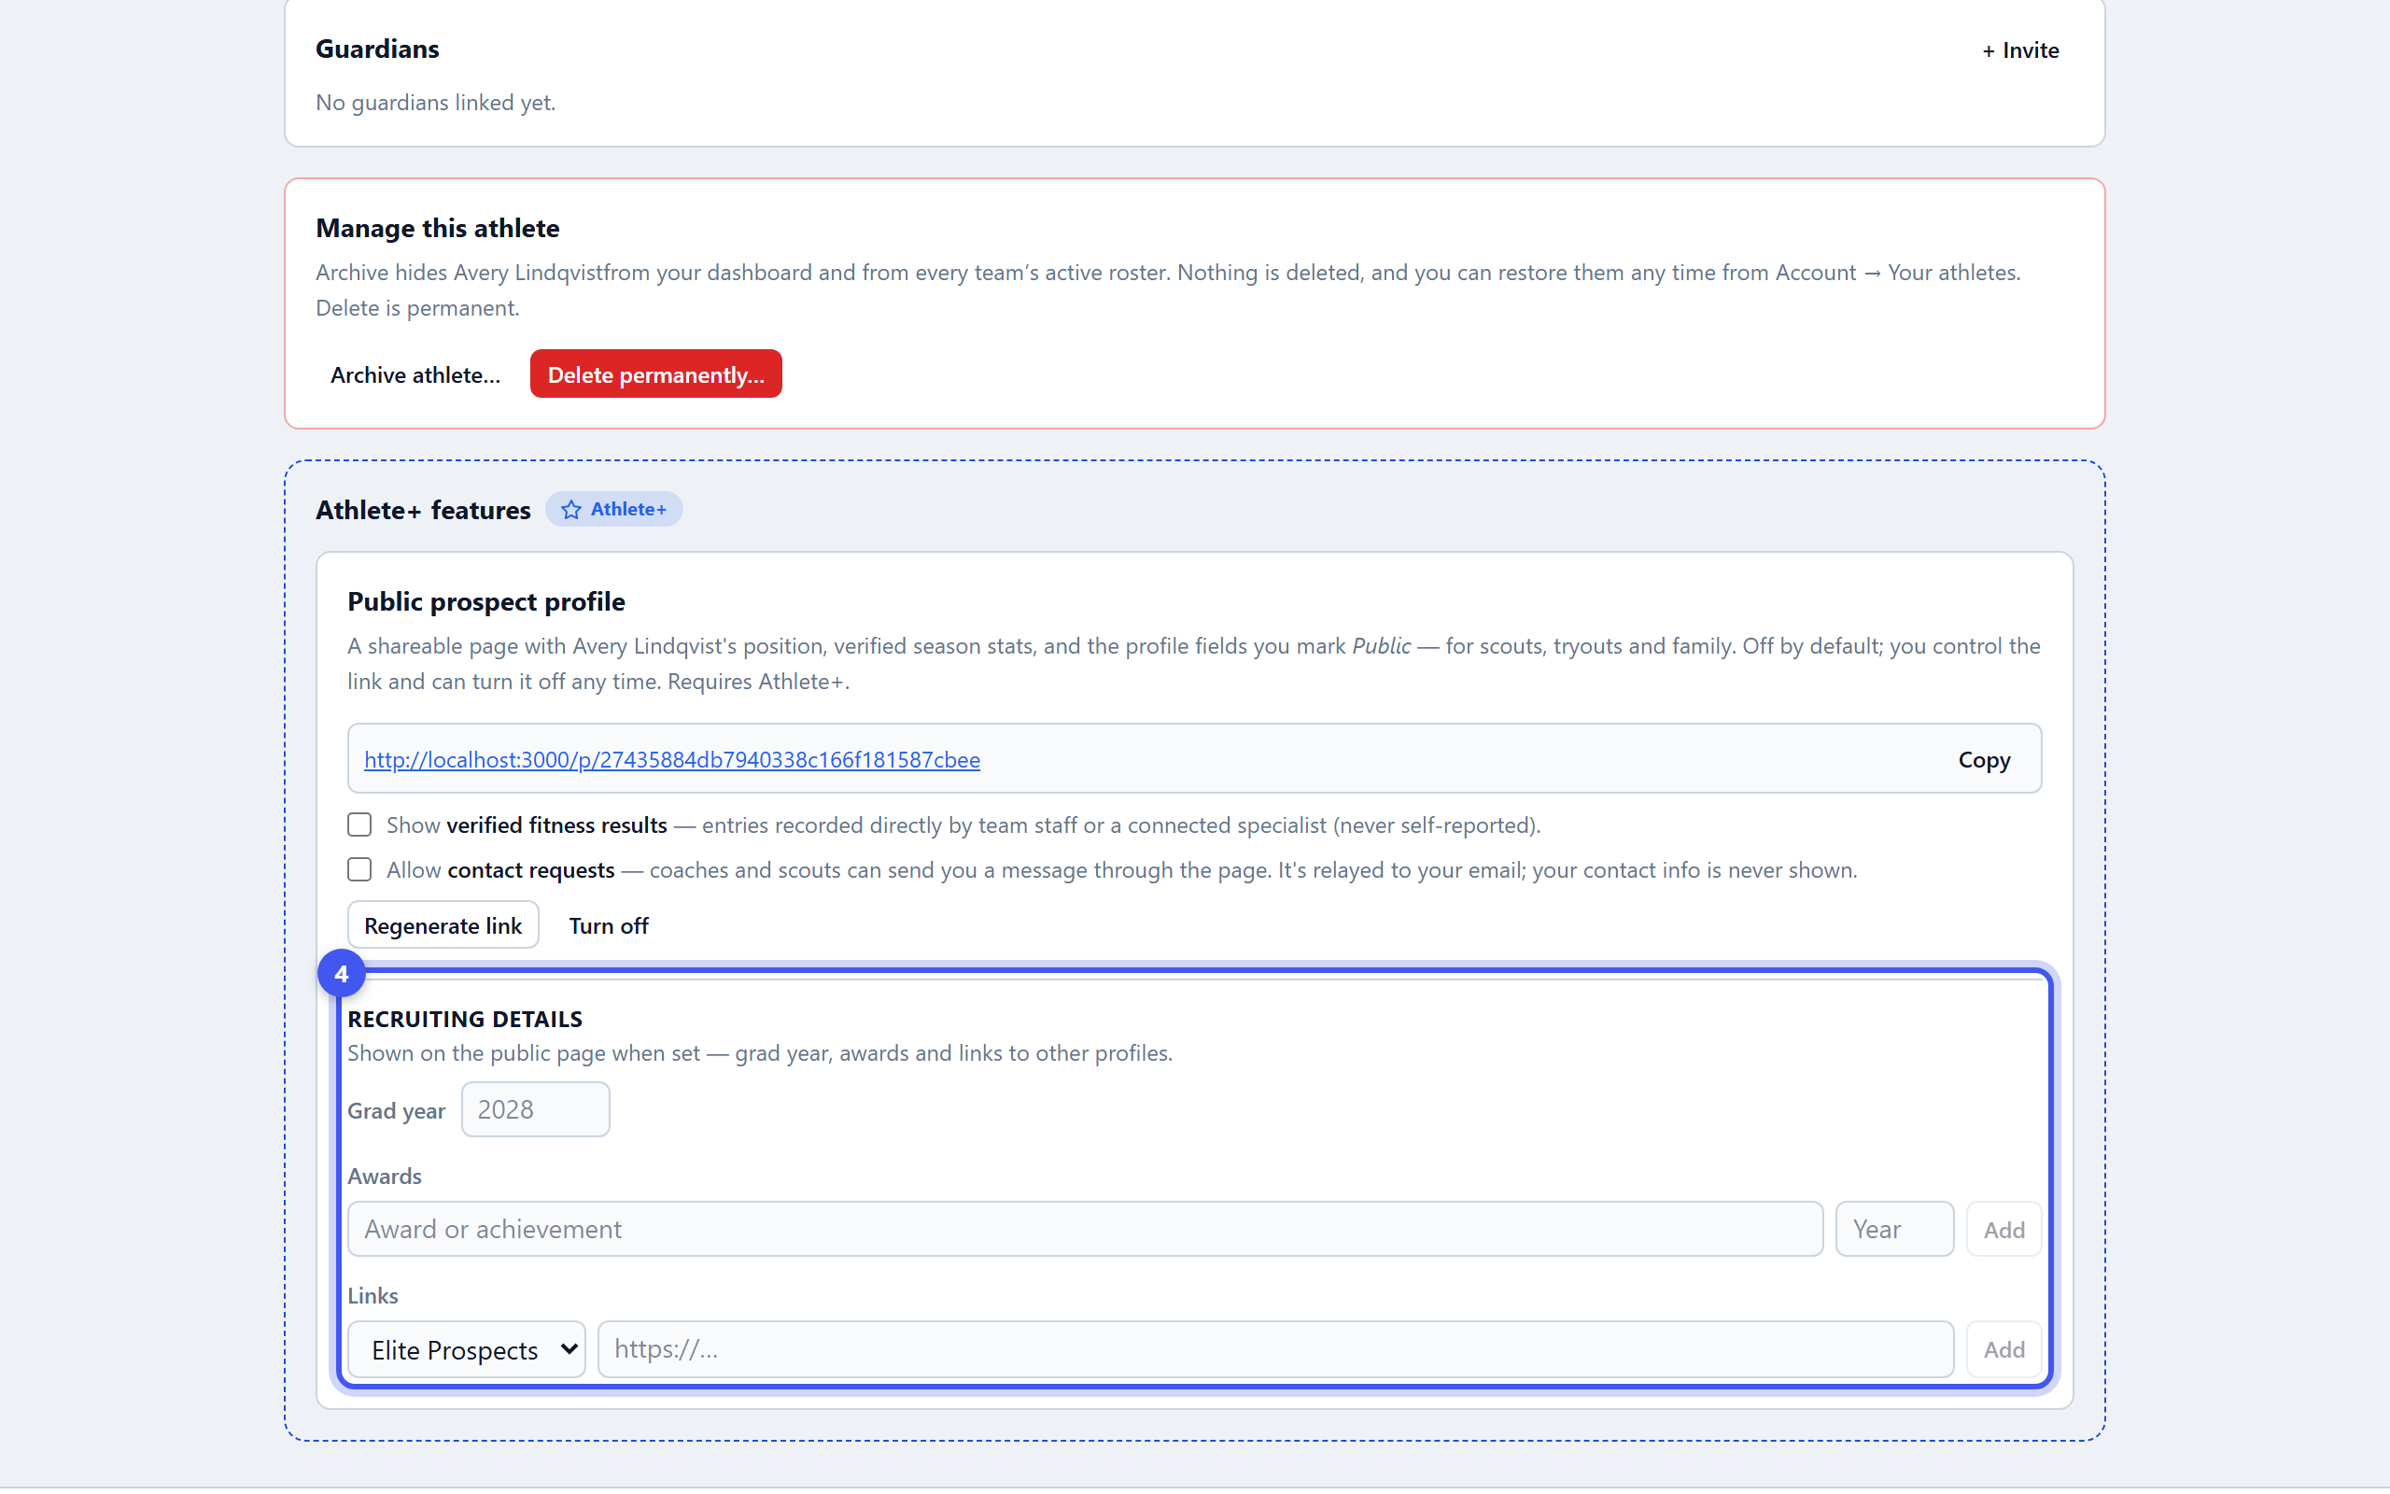Click the 'Links' label
Viewport: 2390px width, 1494px height.
coord(373,1295)
